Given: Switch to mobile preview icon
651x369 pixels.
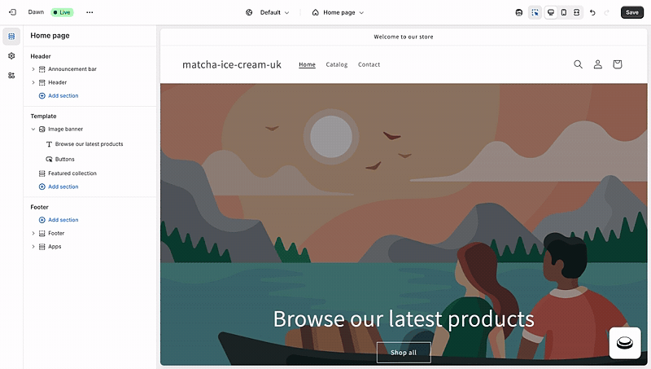Looking at the screenshot, I should (x=564, y=12).
